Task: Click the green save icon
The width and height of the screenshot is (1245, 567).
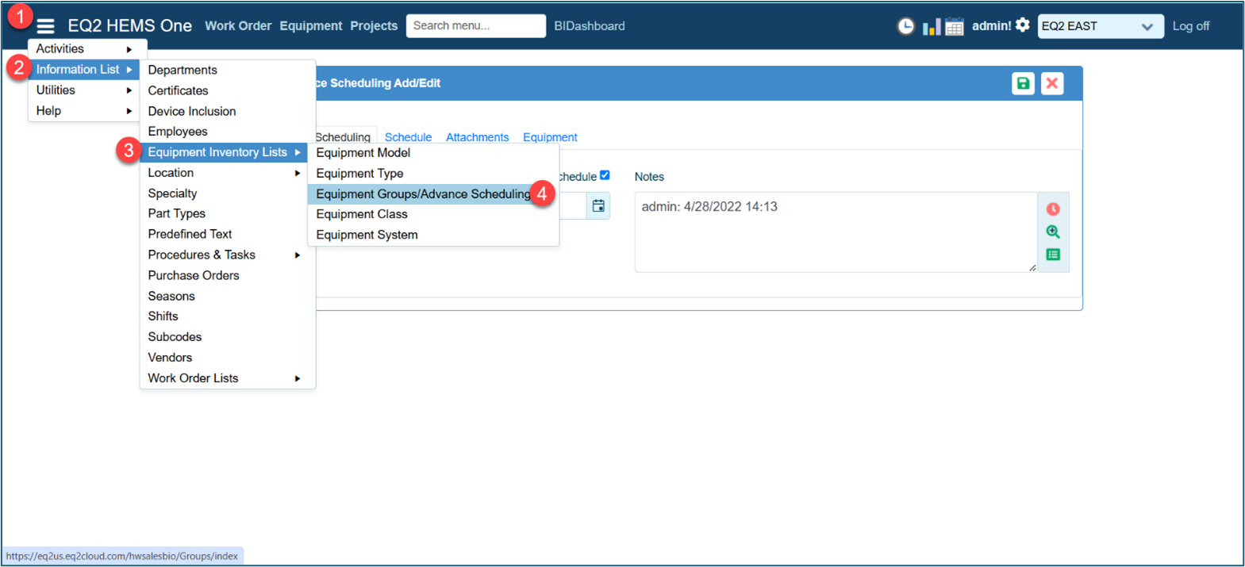Action: coord(1023,83)
